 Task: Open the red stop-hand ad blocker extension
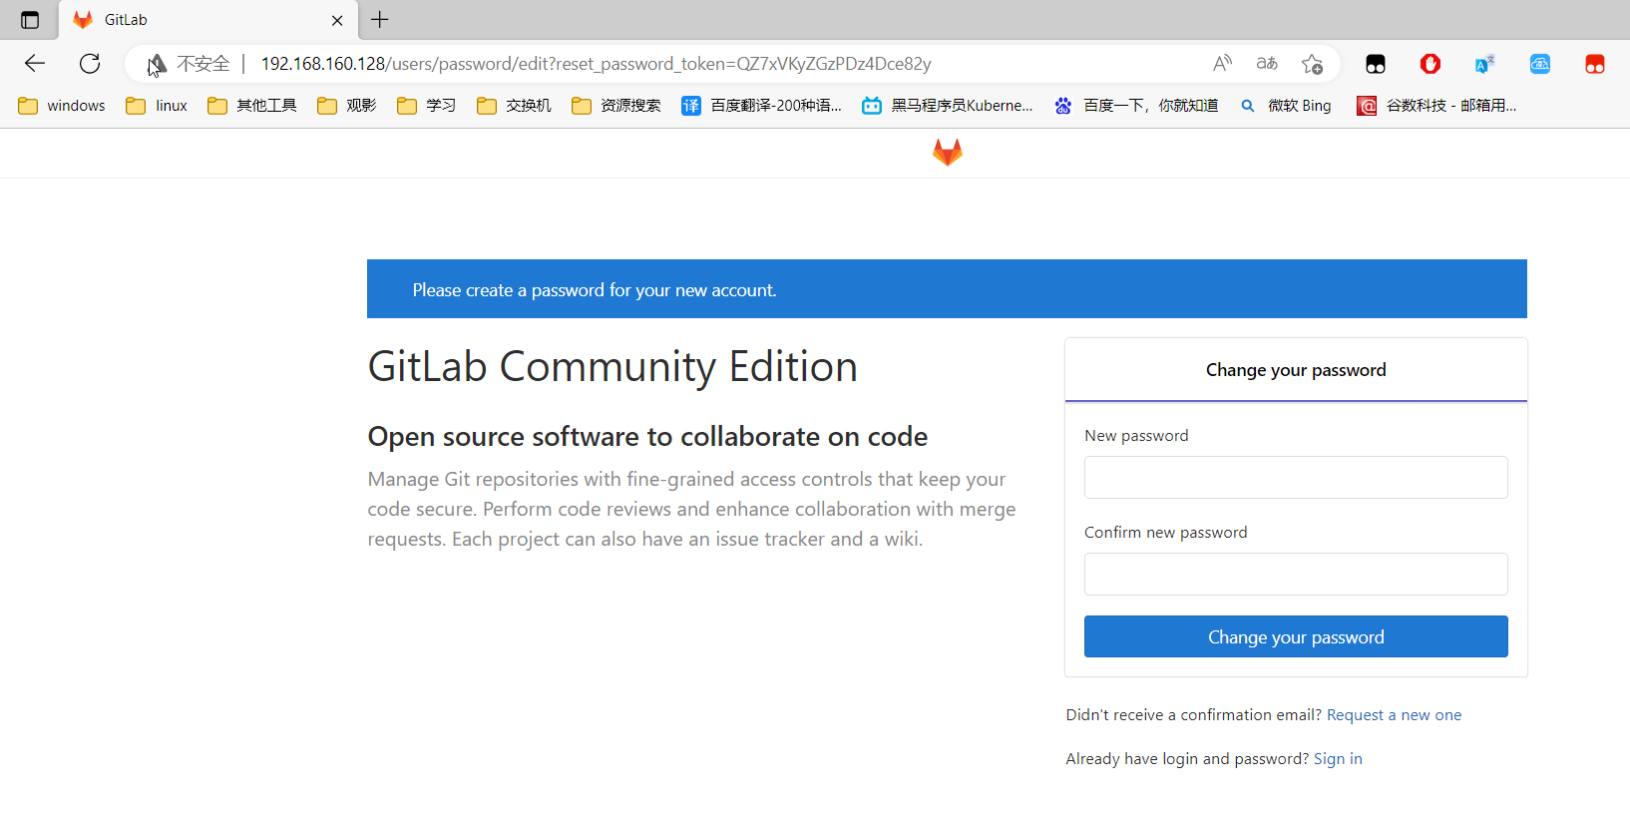pos(1430,64)
